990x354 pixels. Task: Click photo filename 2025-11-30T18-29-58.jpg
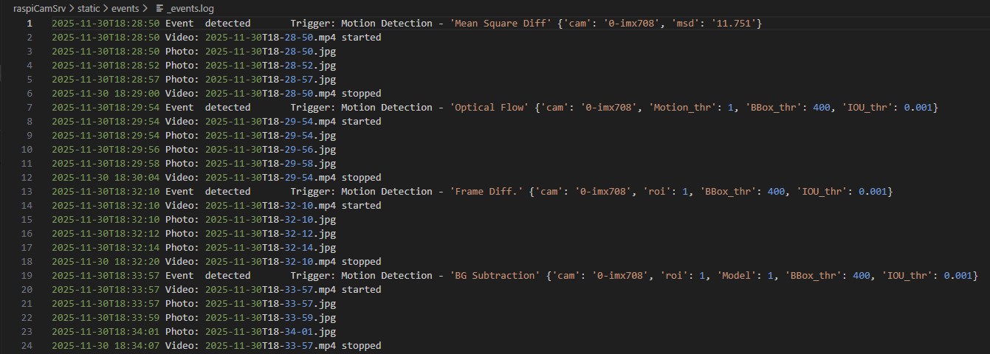(x=270, y=164)
